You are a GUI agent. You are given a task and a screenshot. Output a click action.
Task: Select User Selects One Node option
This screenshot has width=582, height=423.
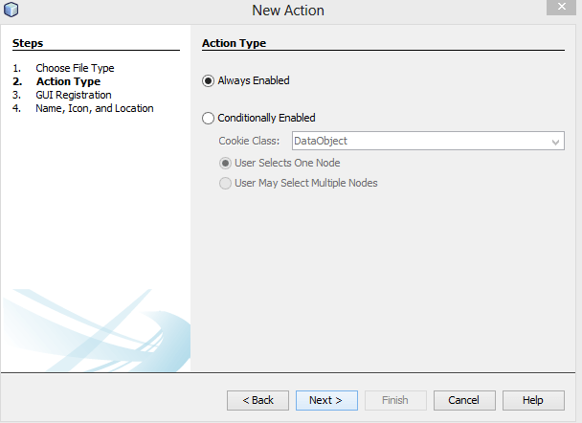click(226, 163)
